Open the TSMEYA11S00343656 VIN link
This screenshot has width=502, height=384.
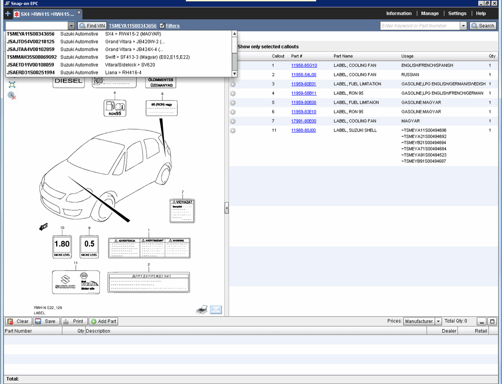pyautogui.click(x=133, y=26)
